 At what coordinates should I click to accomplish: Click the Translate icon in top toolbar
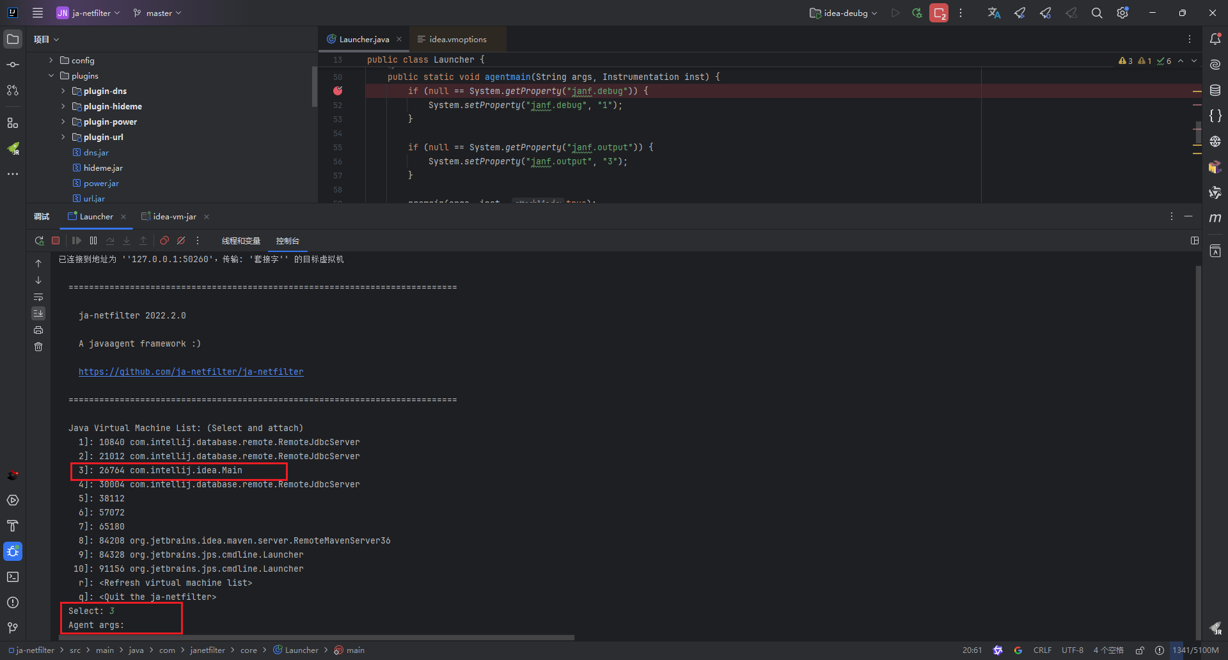coord(994,13)
